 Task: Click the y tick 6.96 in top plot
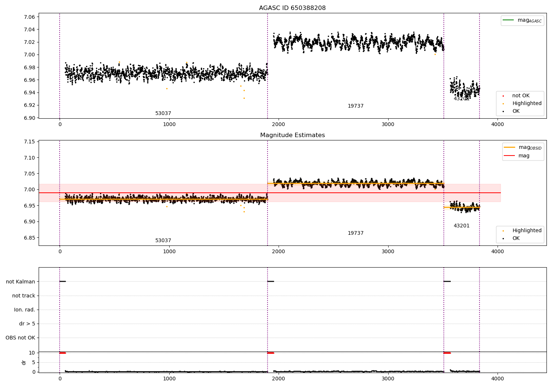tap(29, 80)
